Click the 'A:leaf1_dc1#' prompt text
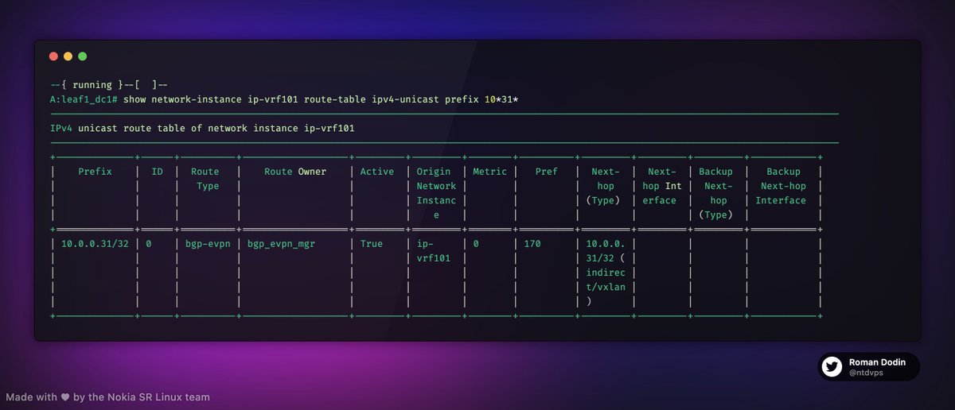 click(x=84, y=99)
